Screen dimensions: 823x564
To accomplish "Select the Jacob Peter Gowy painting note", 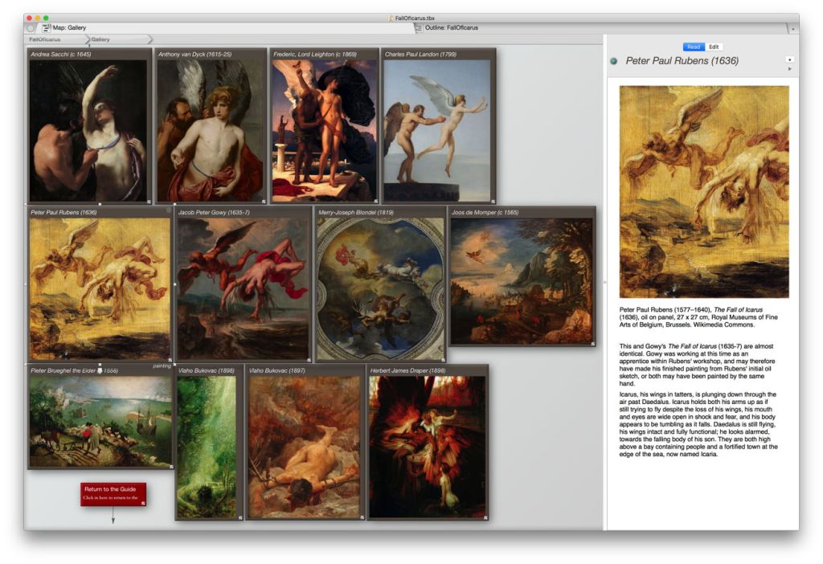I will point(244,281).
